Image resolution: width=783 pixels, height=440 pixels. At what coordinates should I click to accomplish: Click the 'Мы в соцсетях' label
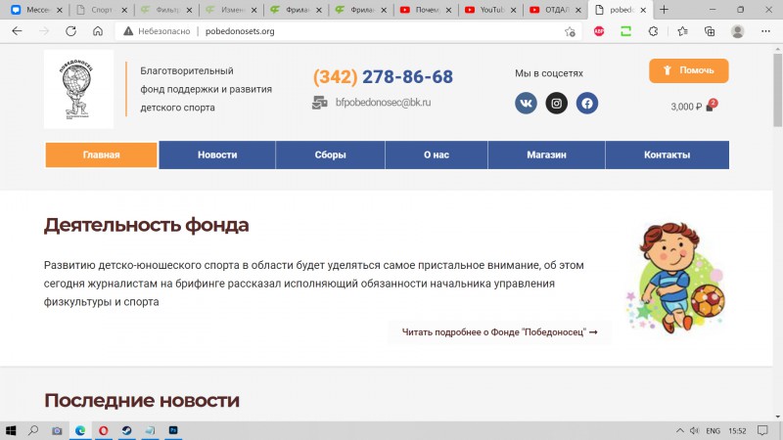pos(549,73)
